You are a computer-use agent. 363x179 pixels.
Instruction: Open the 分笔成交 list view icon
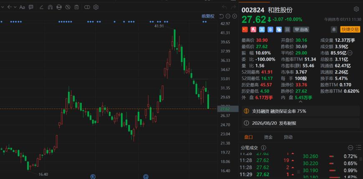(x=358, y=148)
